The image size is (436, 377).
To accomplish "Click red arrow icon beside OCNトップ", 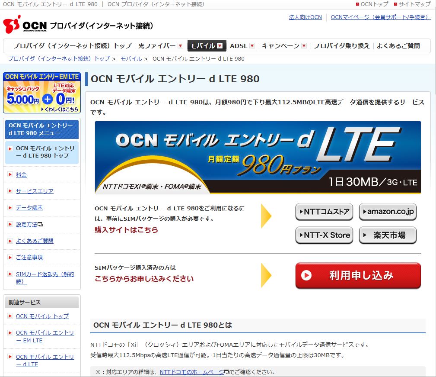I will pos(357,4).
